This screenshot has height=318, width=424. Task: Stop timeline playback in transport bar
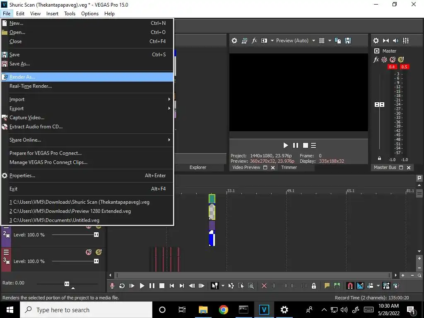coord(162,286)
